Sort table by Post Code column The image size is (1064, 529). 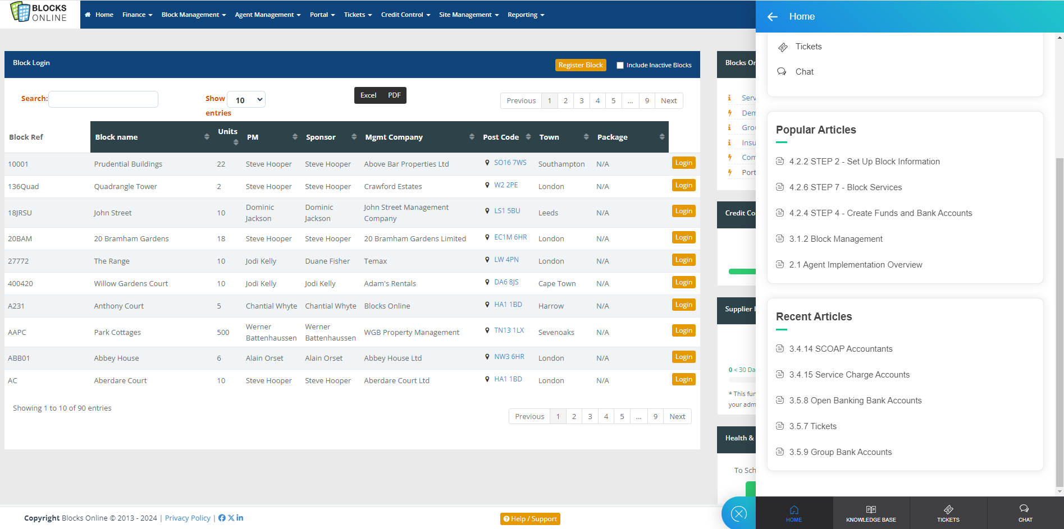point(506,137)
